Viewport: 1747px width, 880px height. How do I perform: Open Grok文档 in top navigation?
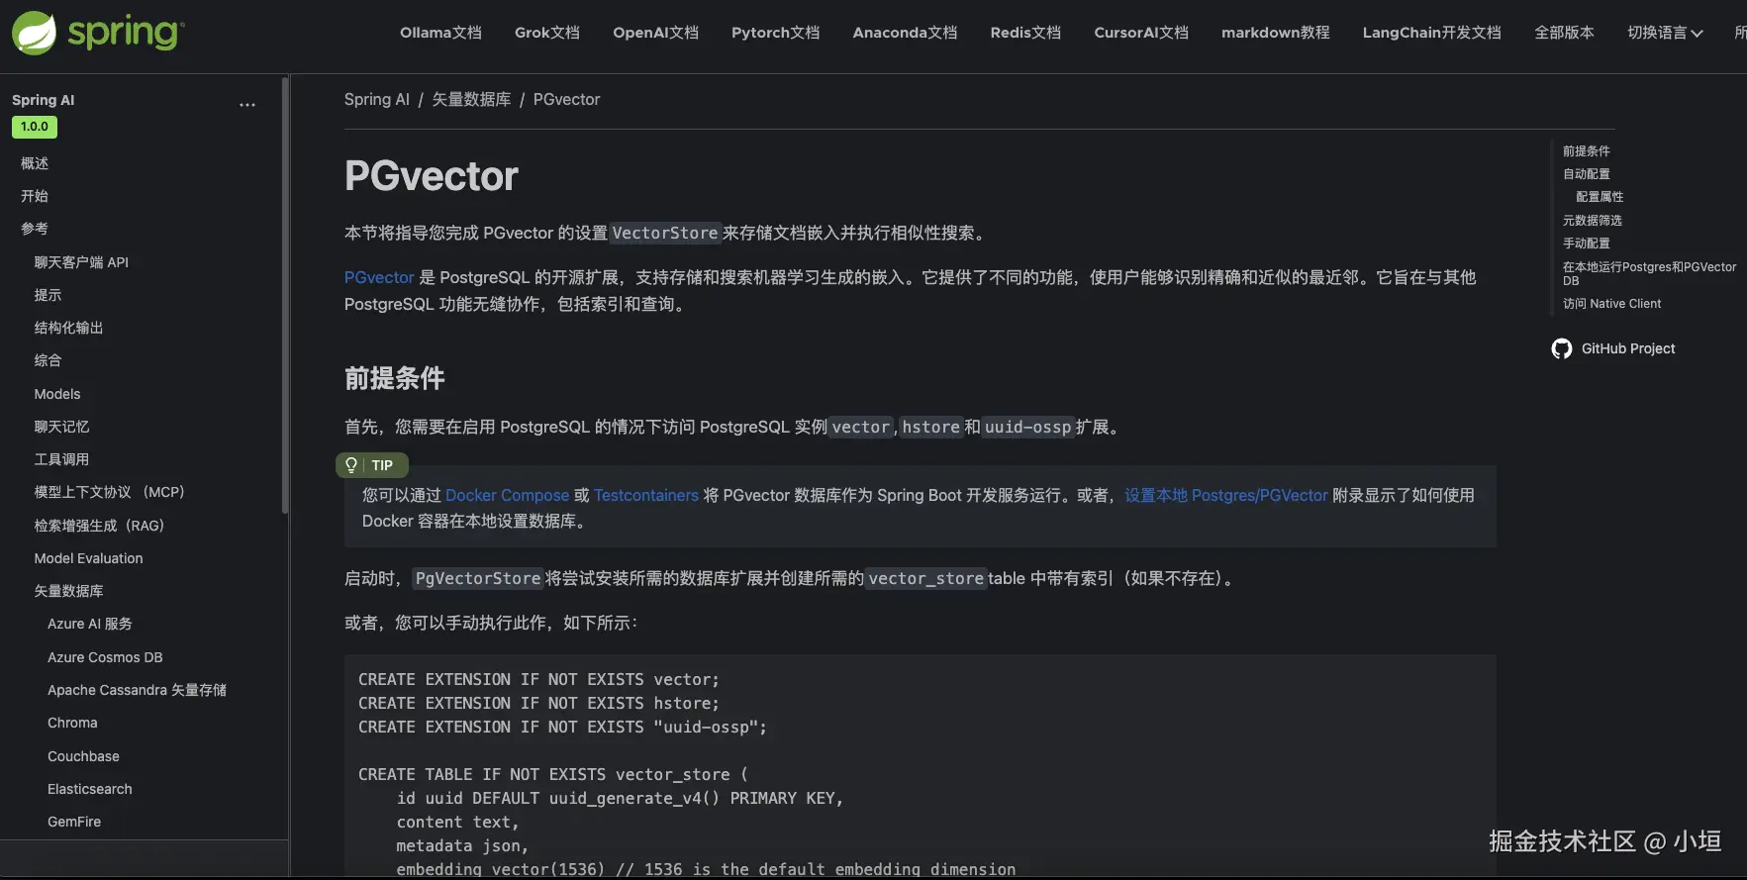tap(547, 33)
